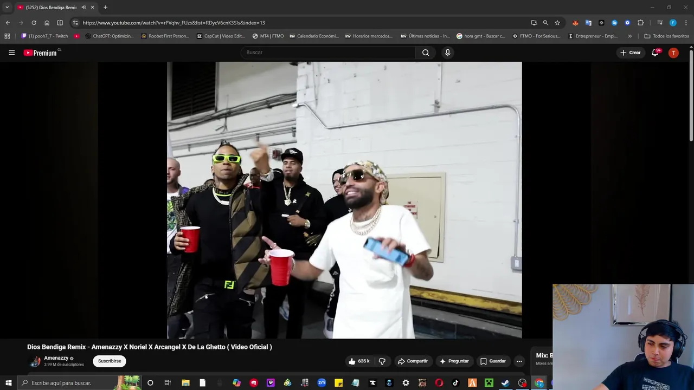Open the Chrome profile avatar
The image size is (694, 390).
click(673, 23)
